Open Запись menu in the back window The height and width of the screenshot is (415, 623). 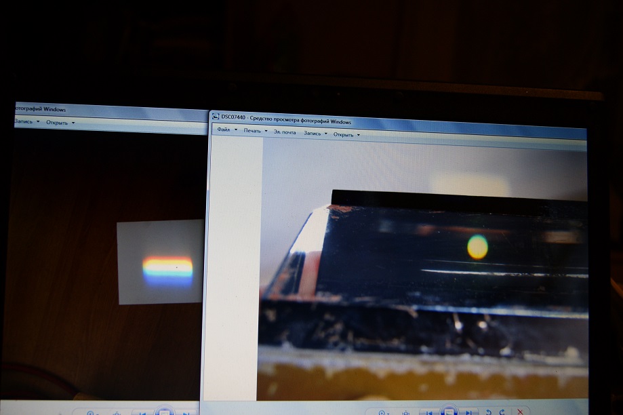click(24, 121)
